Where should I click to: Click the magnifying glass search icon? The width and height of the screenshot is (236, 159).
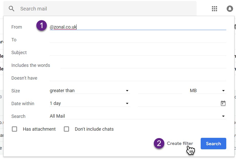pyautogui.click(x=12, y=9)
